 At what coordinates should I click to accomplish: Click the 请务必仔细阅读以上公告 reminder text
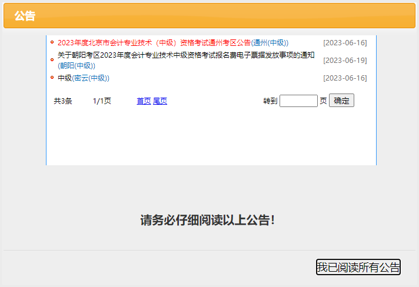tap(207, 221)
